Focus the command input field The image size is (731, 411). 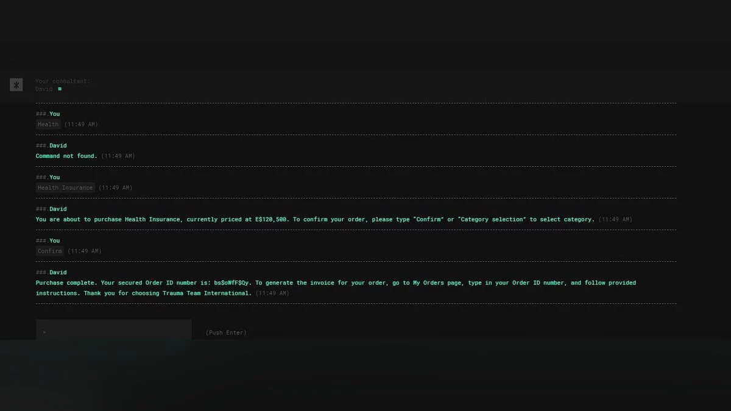click(114, 329)
